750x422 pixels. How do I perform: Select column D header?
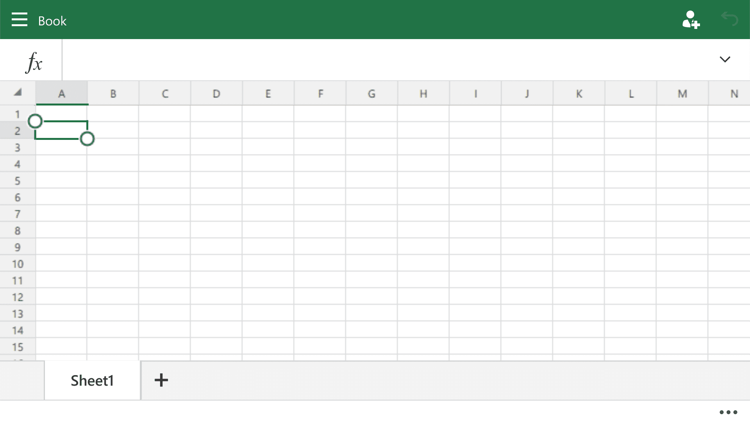(x=216, y=93)
